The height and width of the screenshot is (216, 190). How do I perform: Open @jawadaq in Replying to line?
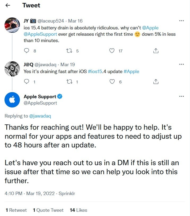click(40, 116)
